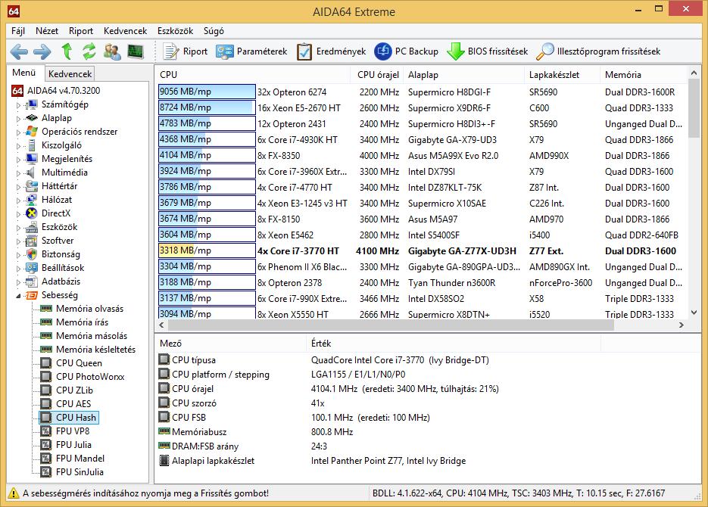Click the horizontal scrollbar right arrow
Viewport: 708px width, 507px height.
(x=681, y=325)
